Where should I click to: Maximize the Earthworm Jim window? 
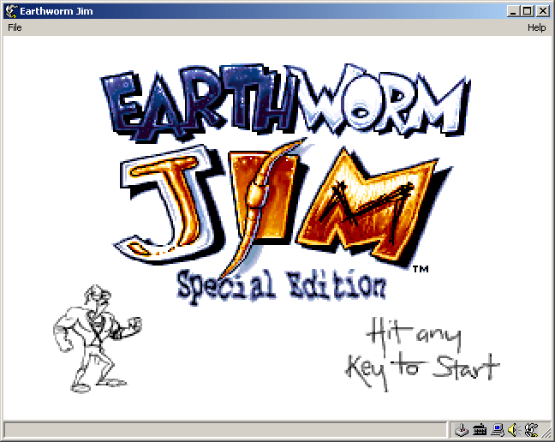[527, 11]
